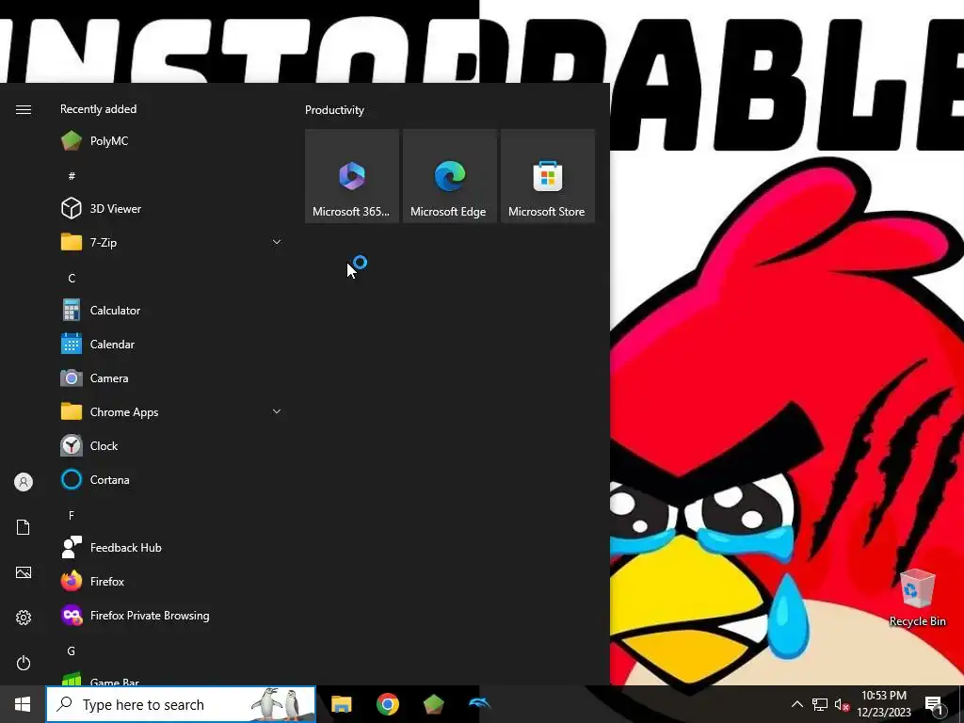This screenshot has height=723, width=964.
Task: Open the user account icon
Action: 24,482
